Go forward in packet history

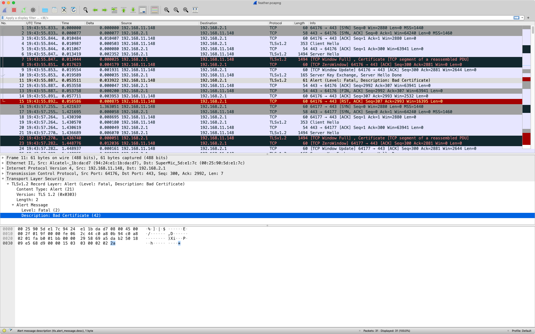click(105, 10)
